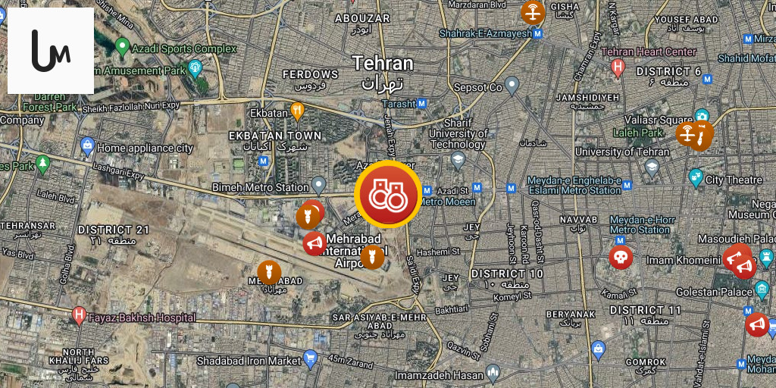Click the Tarasht metro station icon
This screenshot has height=388, width=776.
coord(421,104)
